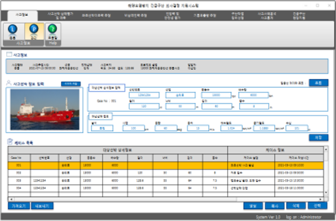Click the blue 'i' ribbon icon
Image resolution: width=336 pixels, height=221 pixels.
coord(12,29)
